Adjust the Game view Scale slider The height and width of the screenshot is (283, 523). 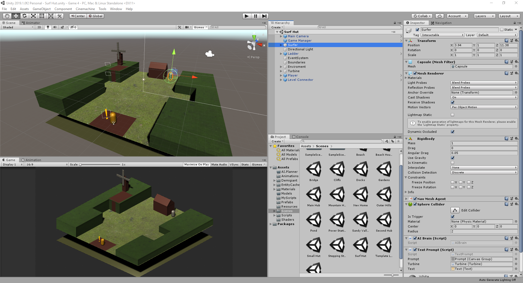point(100,164)
